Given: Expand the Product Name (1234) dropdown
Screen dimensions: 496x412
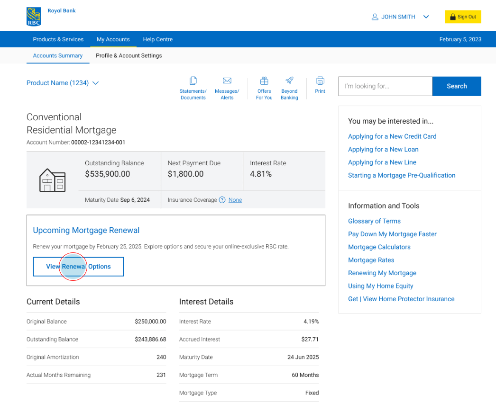Looking at the screenshot, I should [63, 83].
